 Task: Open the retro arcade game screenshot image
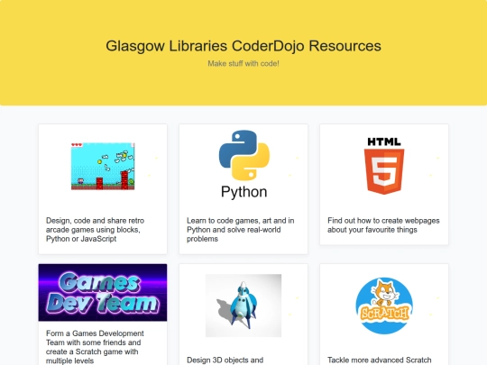click(x=103, y=166)
